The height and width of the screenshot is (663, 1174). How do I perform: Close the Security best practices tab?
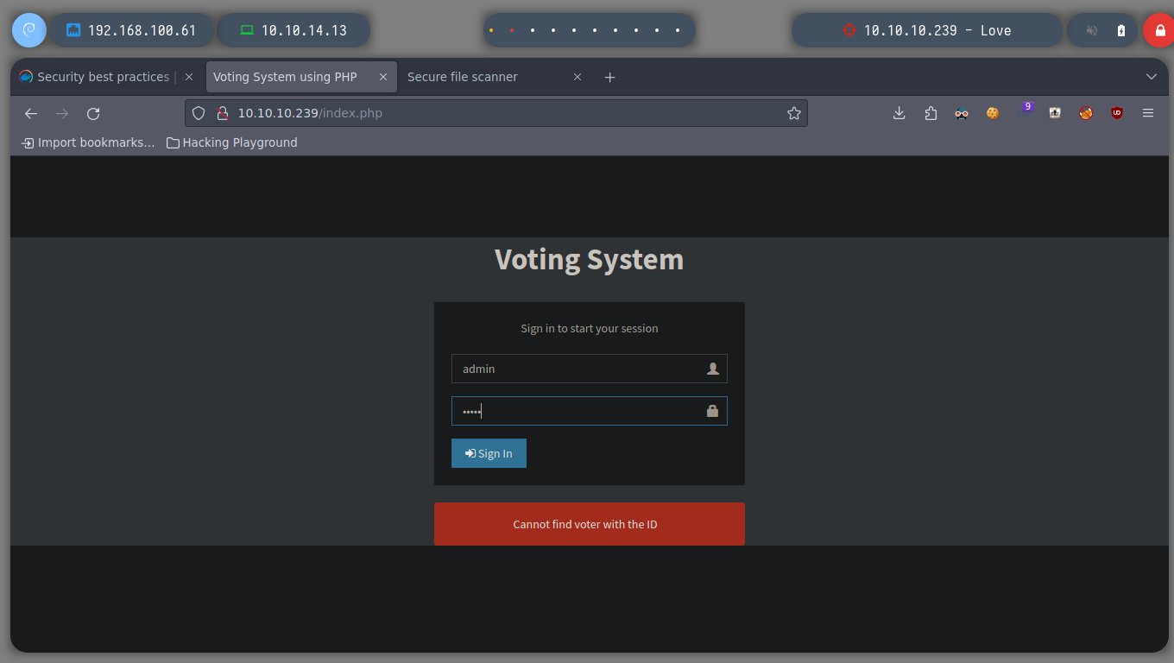pyautogui.click(x=189, y=77)
